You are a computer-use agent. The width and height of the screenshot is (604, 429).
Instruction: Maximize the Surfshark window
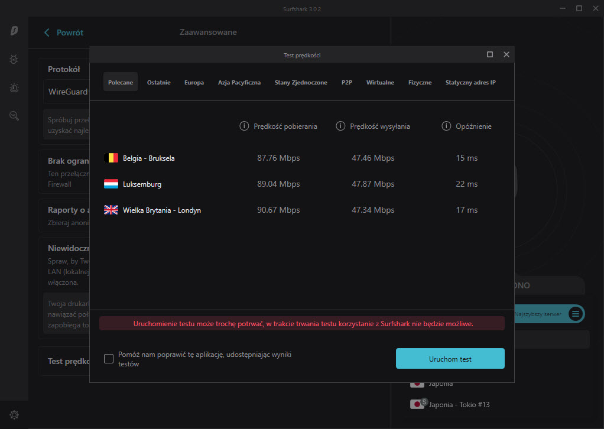click(579, 8)
